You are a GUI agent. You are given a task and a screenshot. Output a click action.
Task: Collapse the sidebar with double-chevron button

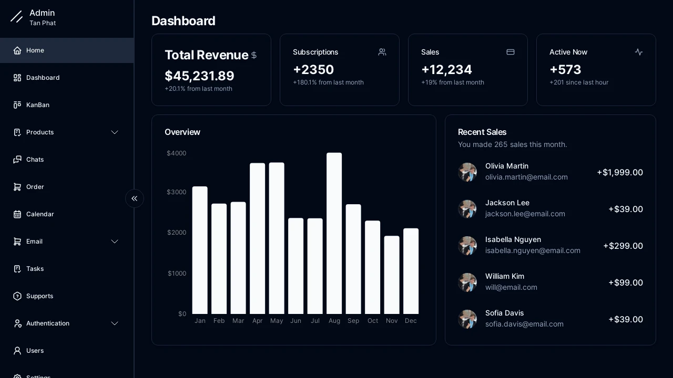pyautogui.click(x=135, y=198)
